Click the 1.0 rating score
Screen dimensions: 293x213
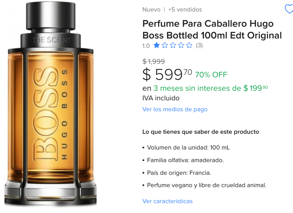click(x=146, y=46)
